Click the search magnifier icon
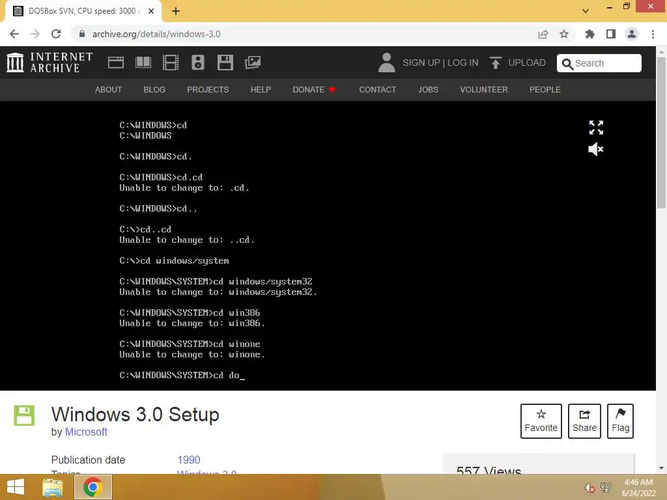 [567, 64]
